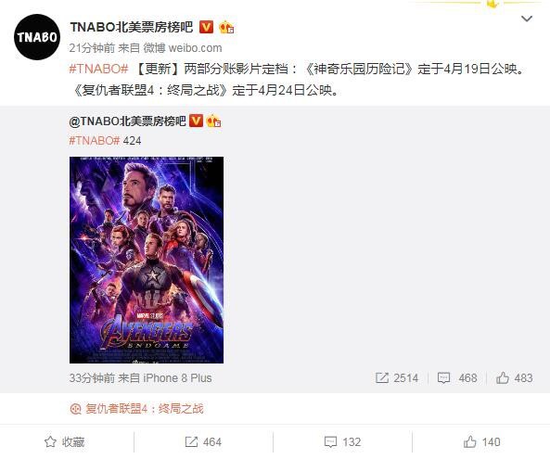Open the 33分钟前 timestamp of original post
The height and width of the screenshot is (459, 550).
point(92,378)
